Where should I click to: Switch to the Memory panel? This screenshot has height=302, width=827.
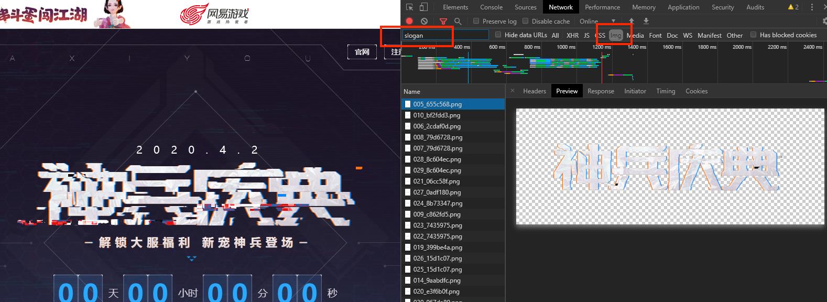(644, 7)
